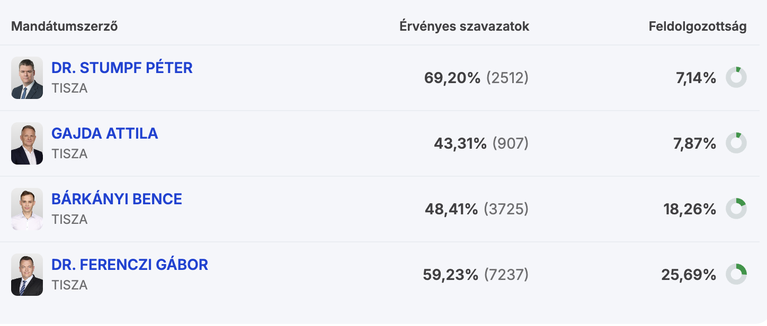Click the 69,20% vote share value
This screenshot has height=326, width=767.
[452, 78]
